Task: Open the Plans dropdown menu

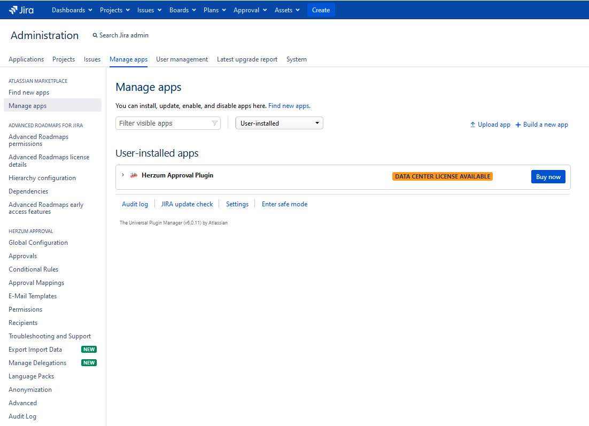Action: [214, 10]
